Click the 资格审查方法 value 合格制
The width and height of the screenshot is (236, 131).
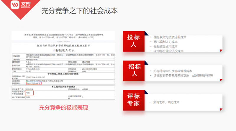pos(85,89)
